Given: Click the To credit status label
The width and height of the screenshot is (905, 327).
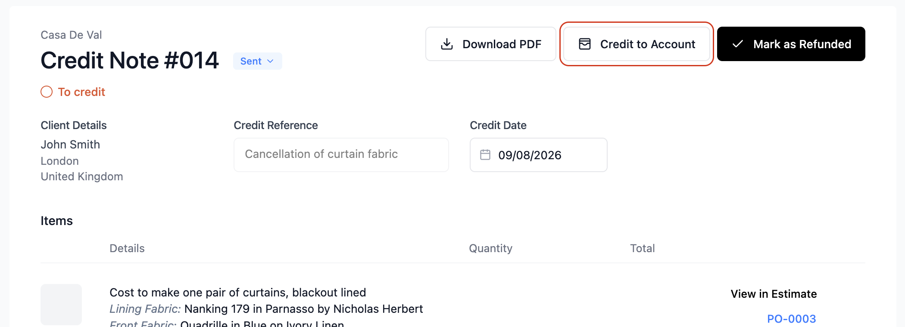Looking at the screenshot, I should click(x=81, y=92).
